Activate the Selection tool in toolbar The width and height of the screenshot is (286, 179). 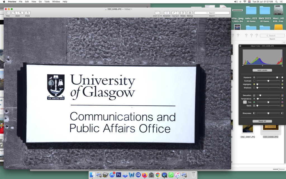click(x=167, y=13)
